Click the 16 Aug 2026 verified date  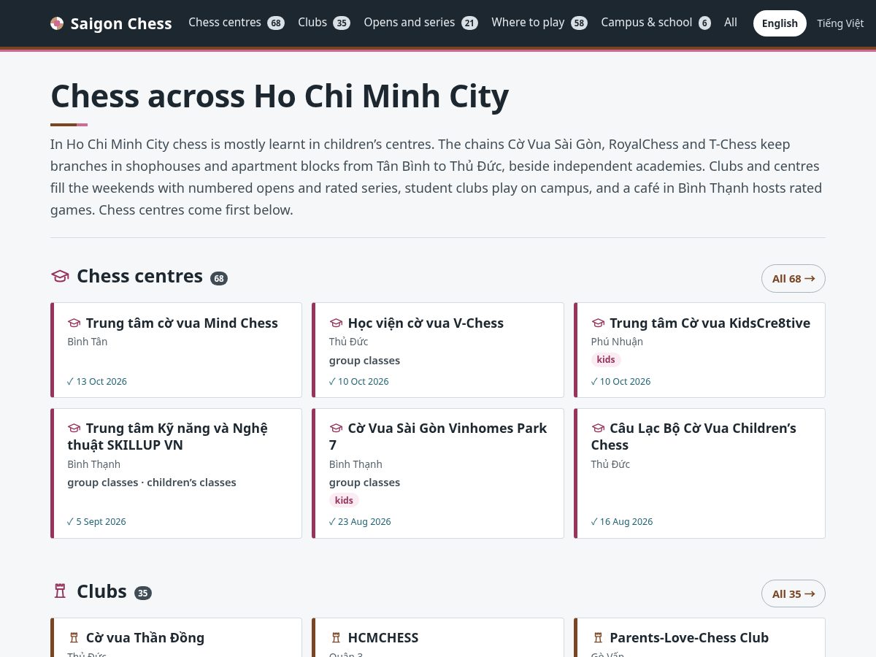tap(622, 521)
